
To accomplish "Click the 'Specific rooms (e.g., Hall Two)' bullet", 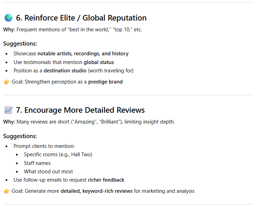I will point(58,154).
